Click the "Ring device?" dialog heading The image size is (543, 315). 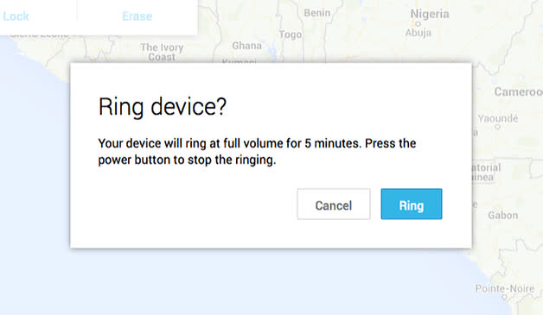pos(163,106)
